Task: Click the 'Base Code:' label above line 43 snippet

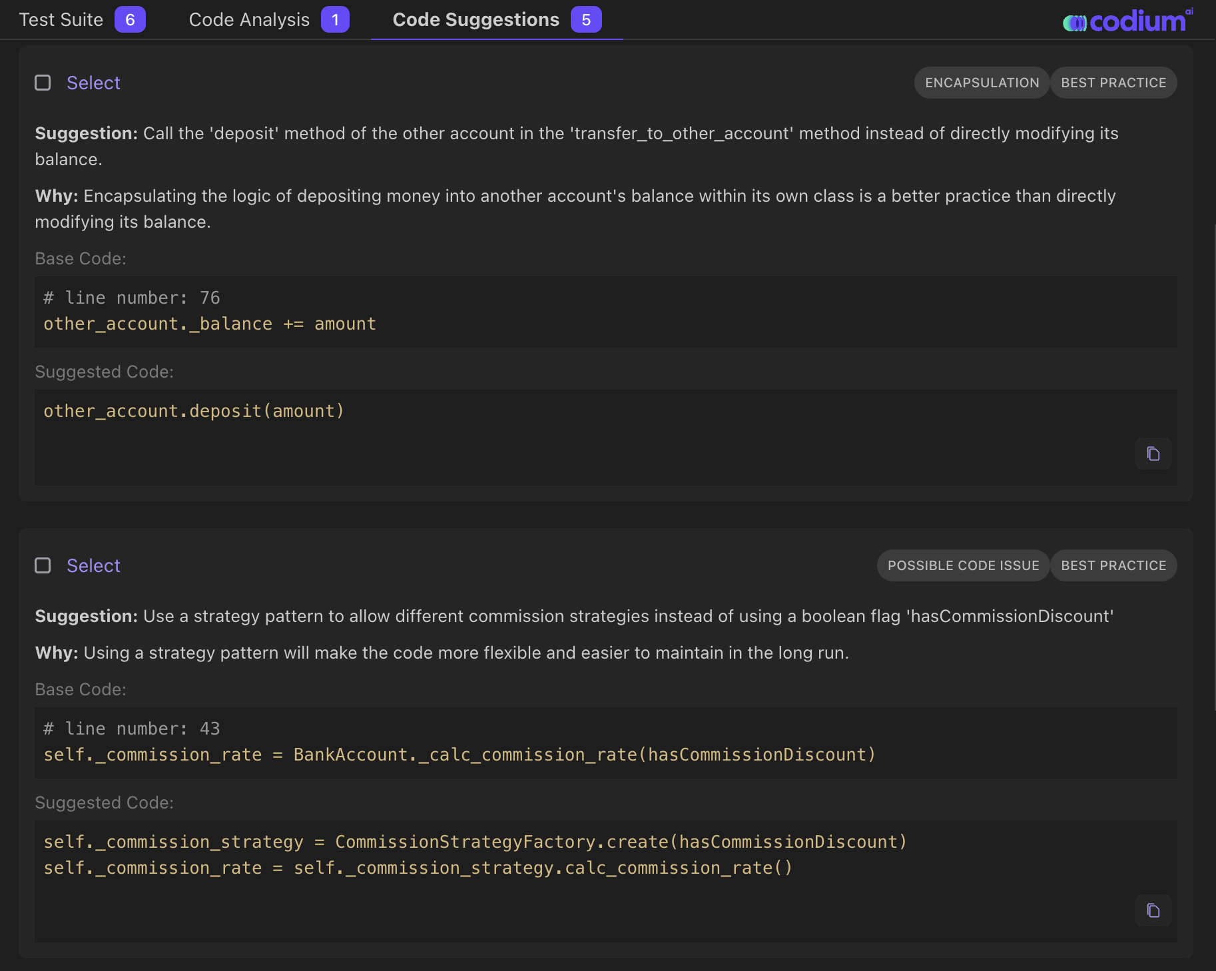Action: (x=81, y=689)
